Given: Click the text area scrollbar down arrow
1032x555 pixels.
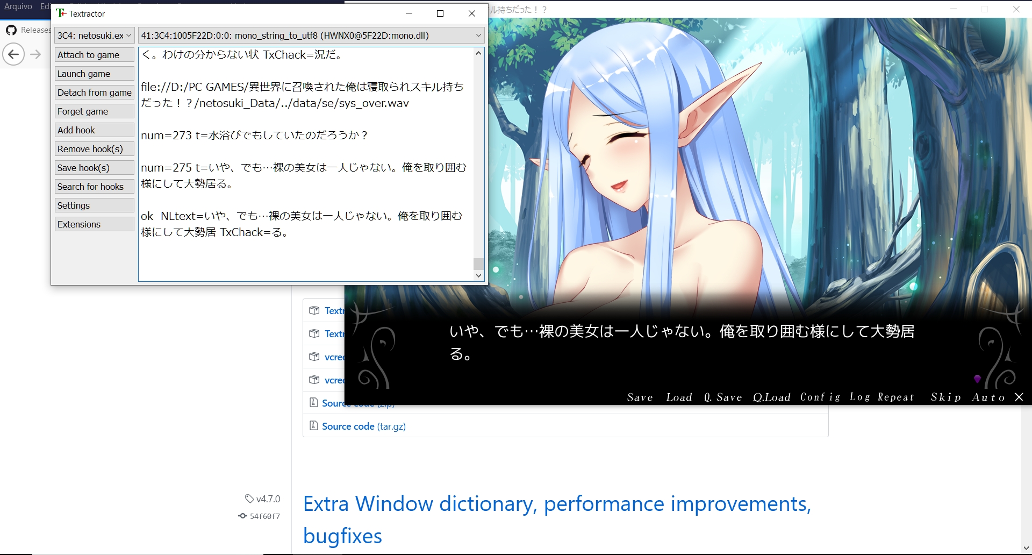Looking at the screenshot, I should (478, 275).
